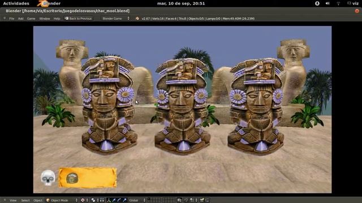Open the clock showing mar, 10 de sep

click(181, 3)
